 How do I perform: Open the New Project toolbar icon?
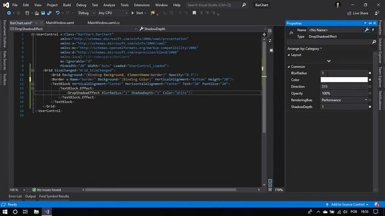pos(27,13)
